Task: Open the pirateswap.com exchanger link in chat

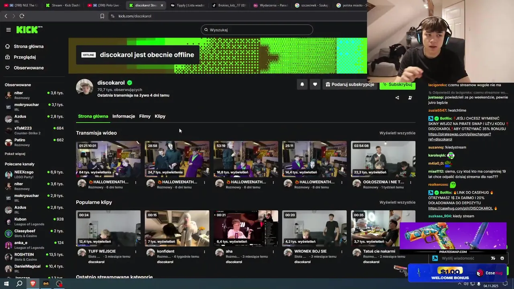Action: point(459,136)
